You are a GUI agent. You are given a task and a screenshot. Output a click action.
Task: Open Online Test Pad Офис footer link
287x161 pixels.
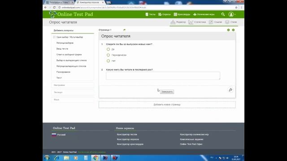click(191, 144)
